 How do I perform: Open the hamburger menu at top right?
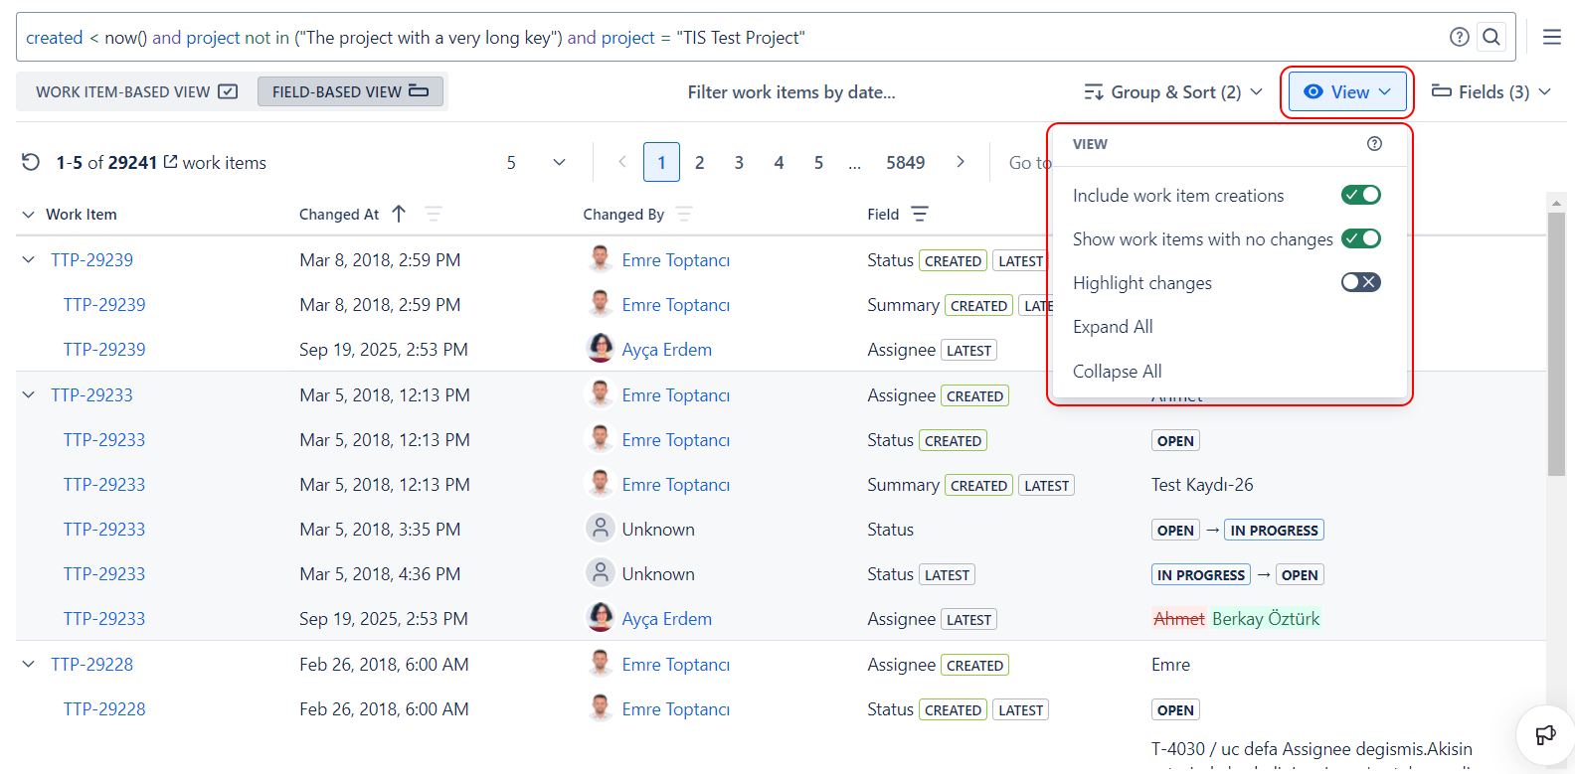tap(1551, 38)
